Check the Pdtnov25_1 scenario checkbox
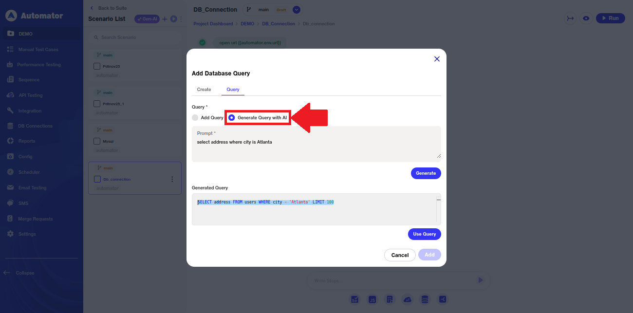633x313 pixels. click(x=97, y=104)
